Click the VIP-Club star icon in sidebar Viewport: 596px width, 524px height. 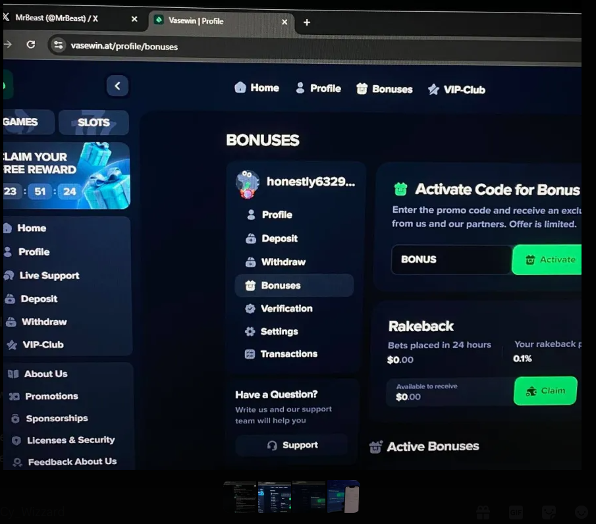point(12,345)
